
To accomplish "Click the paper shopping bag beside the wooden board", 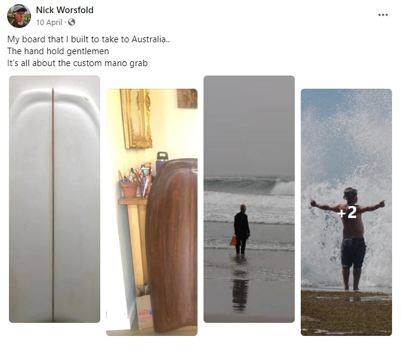I will point(144,309).
